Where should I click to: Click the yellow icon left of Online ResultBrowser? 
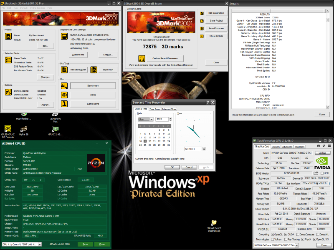pos(142,58)
